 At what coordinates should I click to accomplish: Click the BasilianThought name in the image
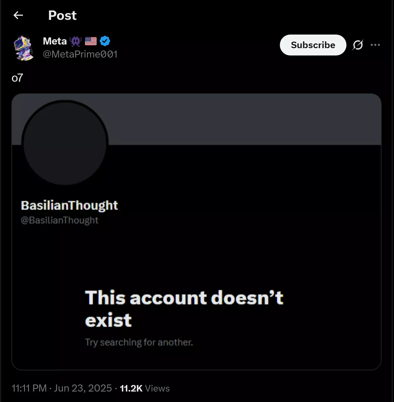pos(69,205)
